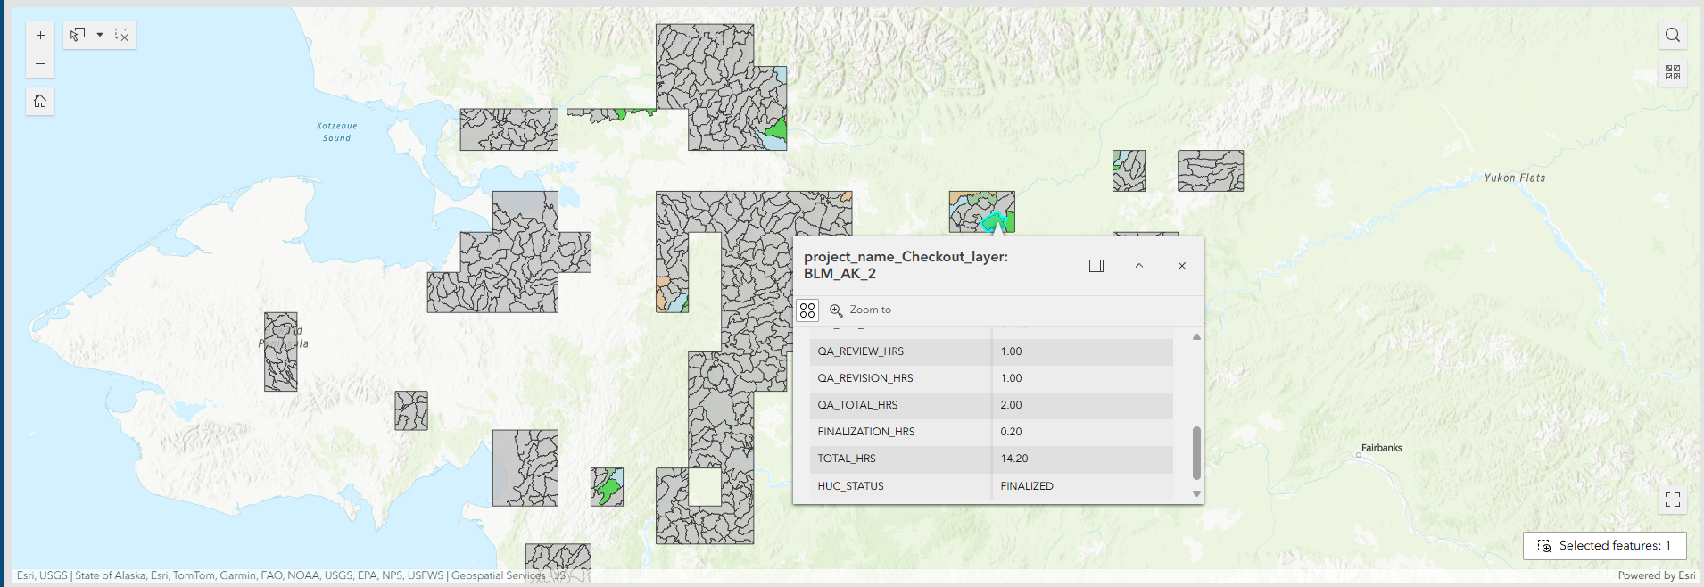This screenshot has height=587, width=1704.
Task: Collapse the popup with the chevron
Action: click(x=1139, y=266)
